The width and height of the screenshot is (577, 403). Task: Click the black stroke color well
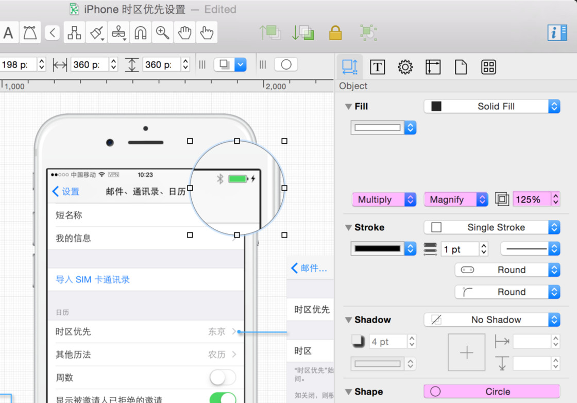click(378, 248)
